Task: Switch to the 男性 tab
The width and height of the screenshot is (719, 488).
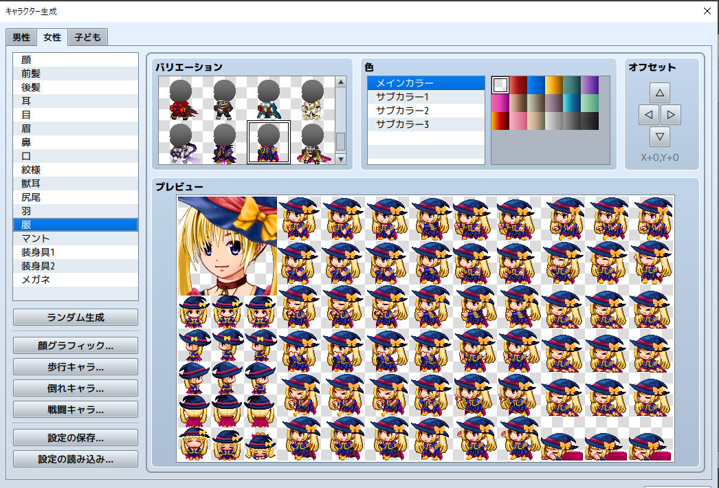Action: [21, 38]
